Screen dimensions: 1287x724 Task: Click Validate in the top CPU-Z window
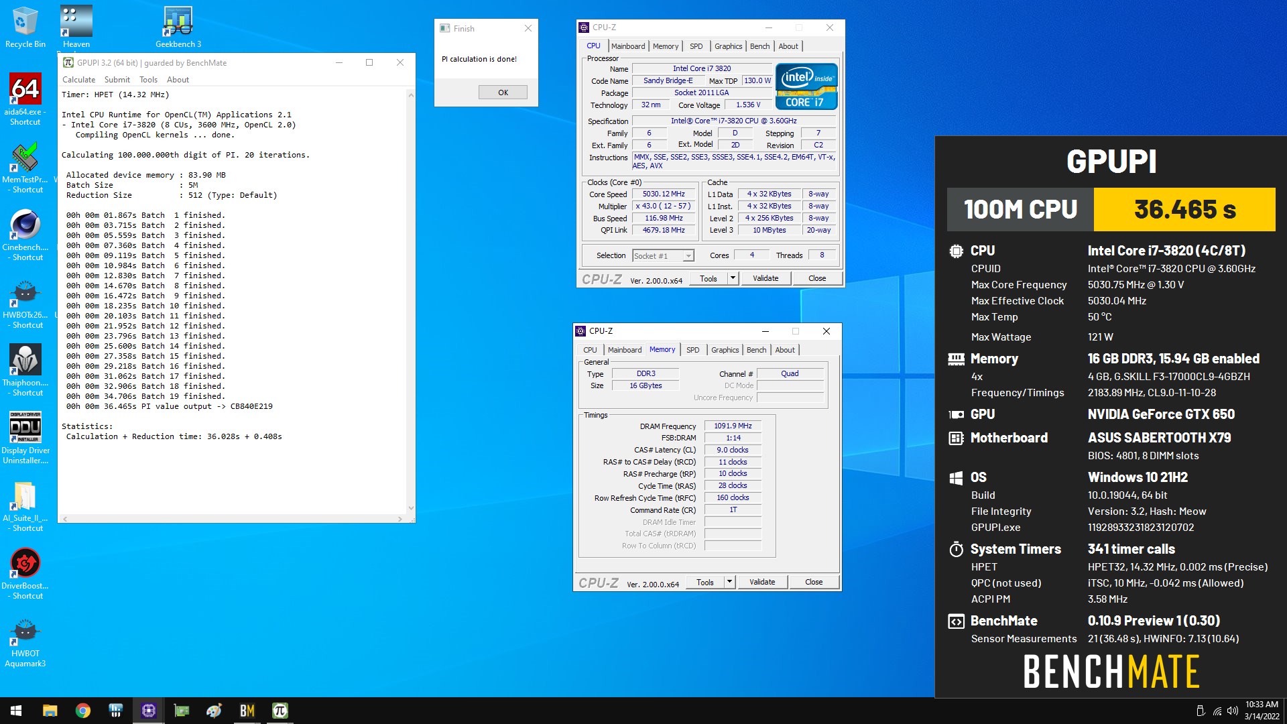(x=765, y=278)
